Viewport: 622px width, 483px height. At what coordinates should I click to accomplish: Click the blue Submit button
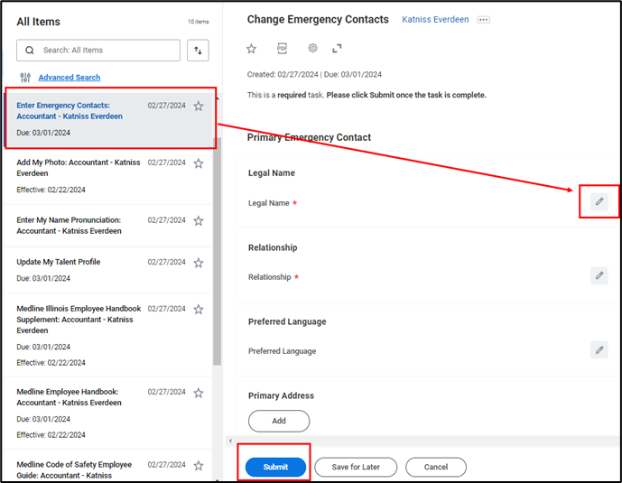275,467
